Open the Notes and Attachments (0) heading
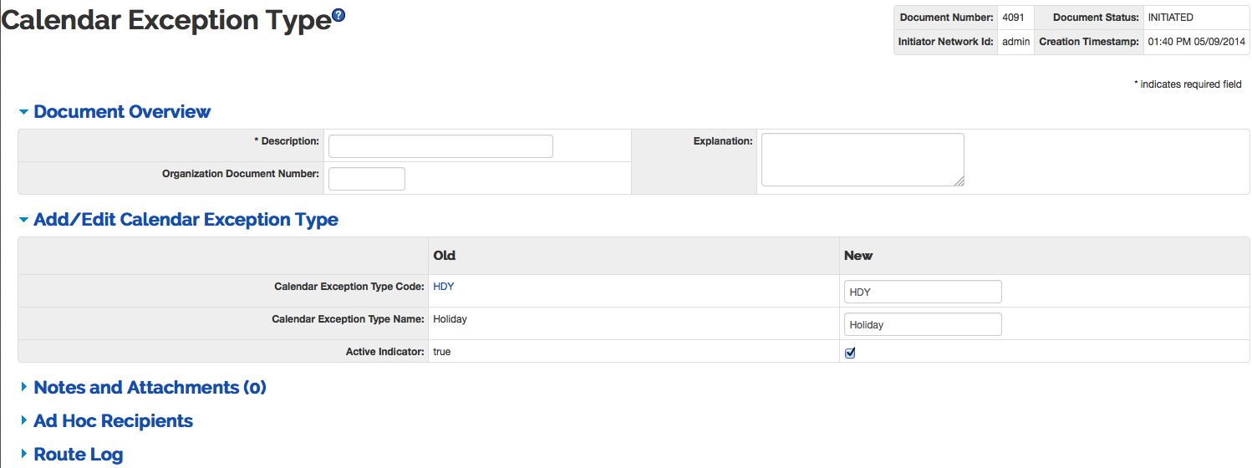 click(150, 387)
